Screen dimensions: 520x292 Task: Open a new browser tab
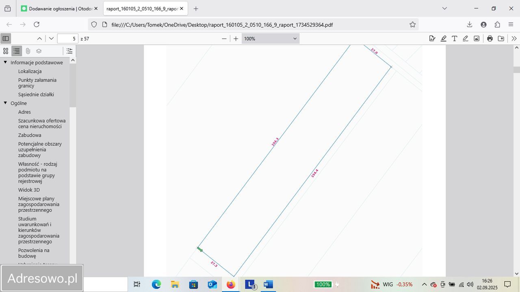[x=196, y=9]
